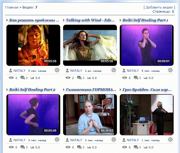The image size is (180, 153).
Task: Click comments bubble icon under Reiki Part 2
Action: 23,147
